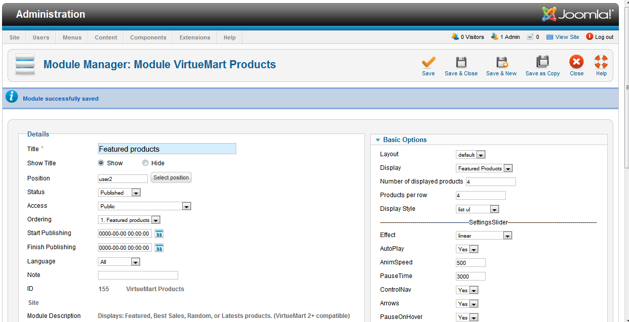Viewport: 629px width, 322px height.
Task: Open the Extensions menu
Action: [x=195, y=37]
